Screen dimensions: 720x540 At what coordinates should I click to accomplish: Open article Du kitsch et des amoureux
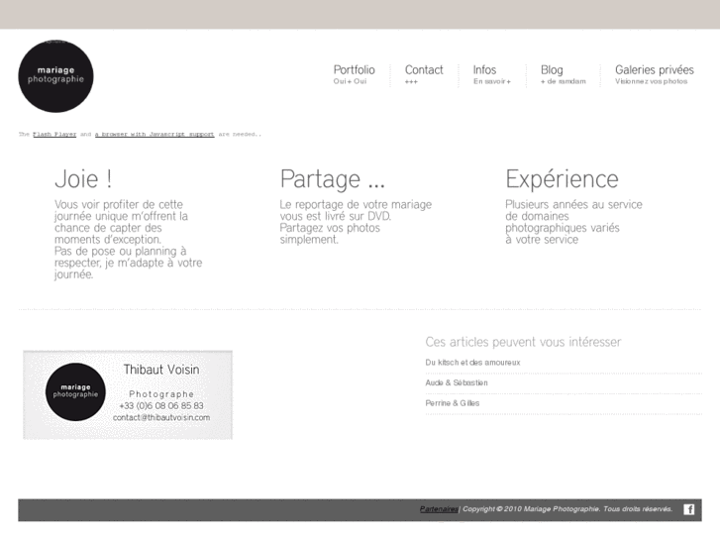click(x=472, y=363)
